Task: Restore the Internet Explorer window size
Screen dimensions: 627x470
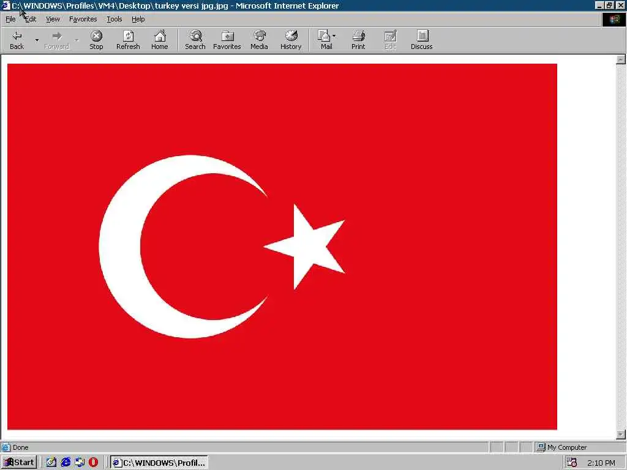Action: click(609, 6)
